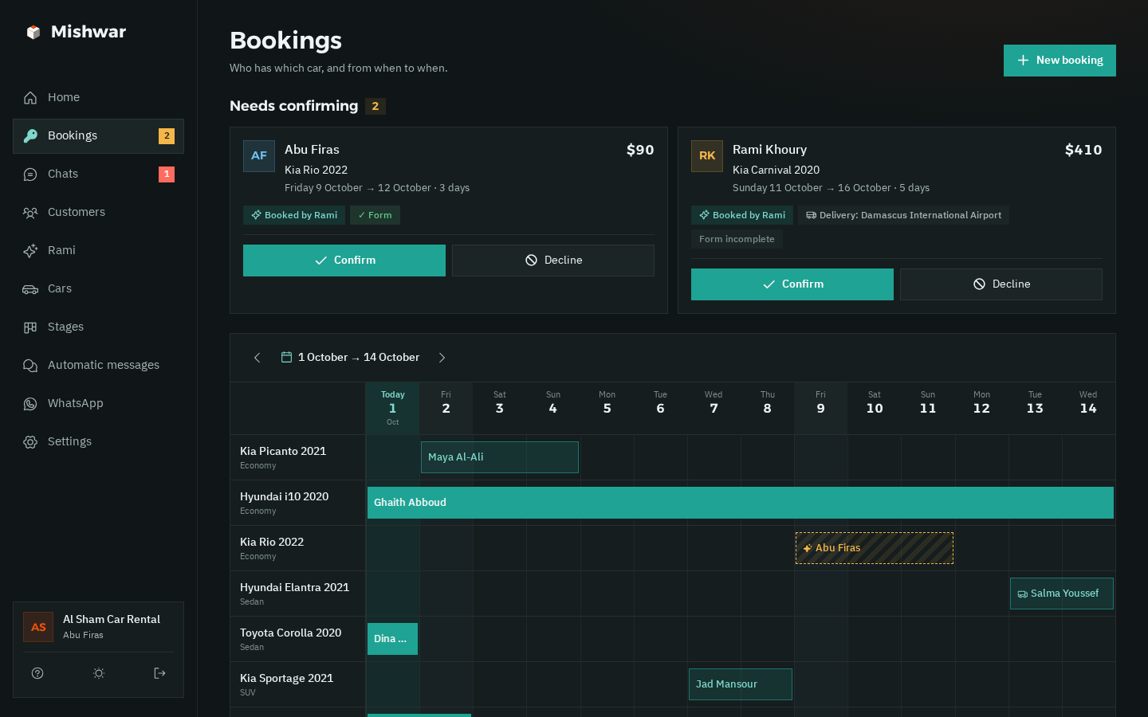This screenshot has height=717, width=1148.
Task: Click the AF avatar on Abu Firas card
Action: (x=259, y=156)
